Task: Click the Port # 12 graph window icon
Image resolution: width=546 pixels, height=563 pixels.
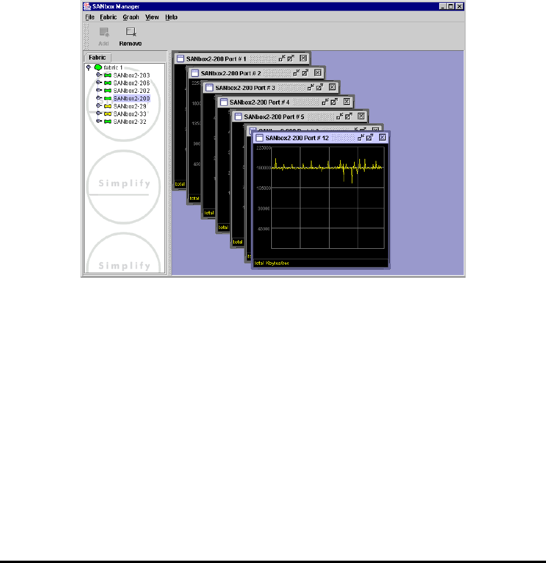Action: tap(260, 138)
